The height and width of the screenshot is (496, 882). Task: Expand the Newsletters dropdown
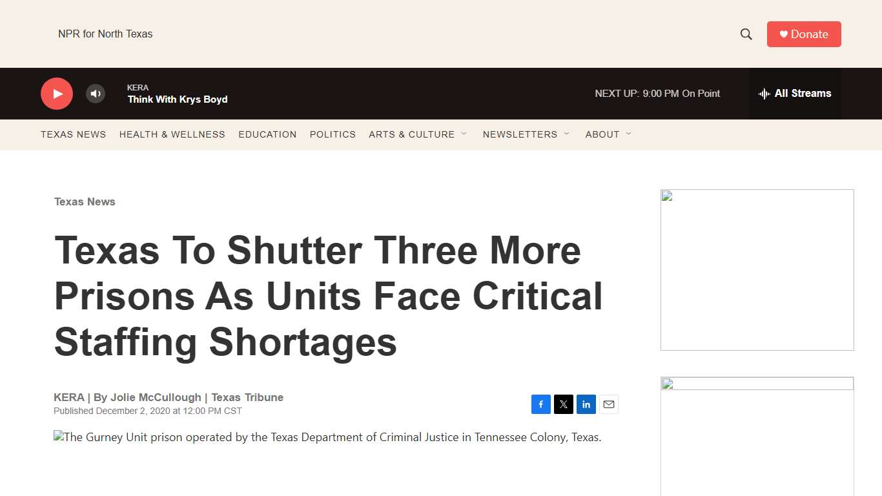[x=526, y=134]
